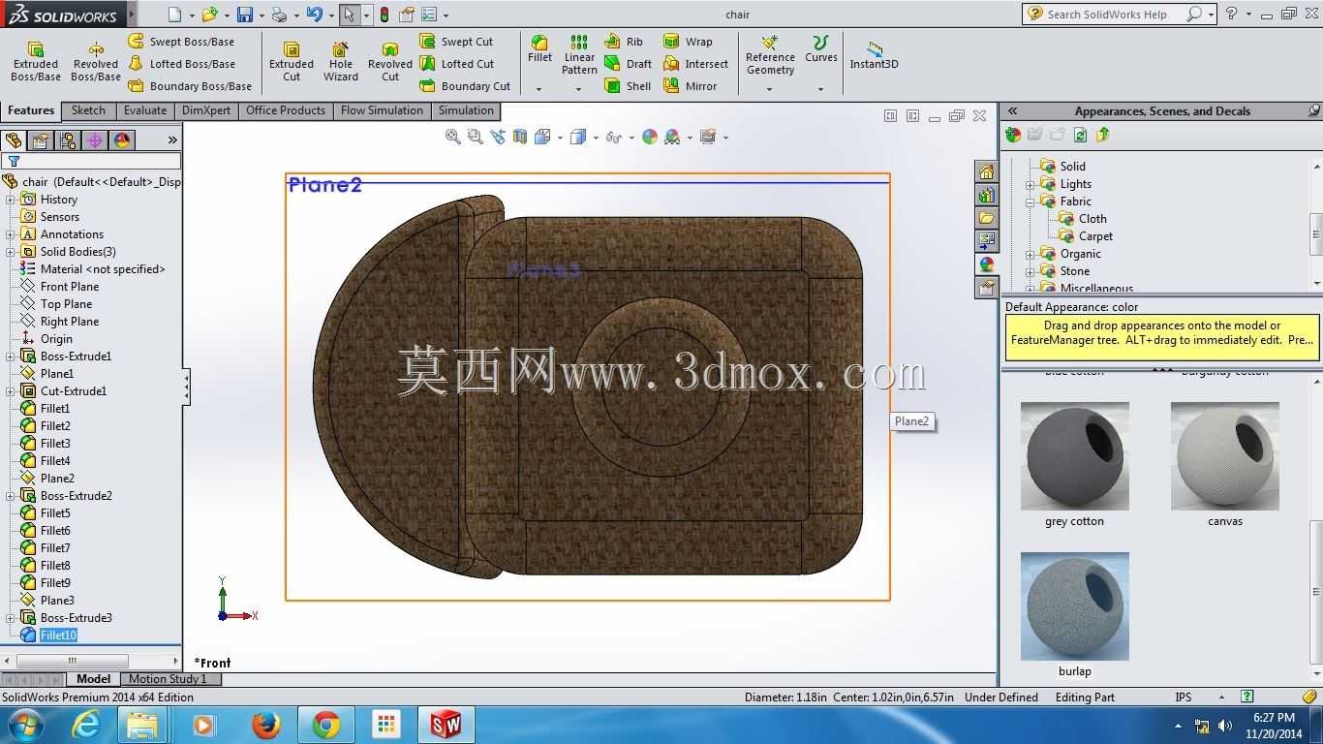Select the Shell tool

[x=628, y=86]
